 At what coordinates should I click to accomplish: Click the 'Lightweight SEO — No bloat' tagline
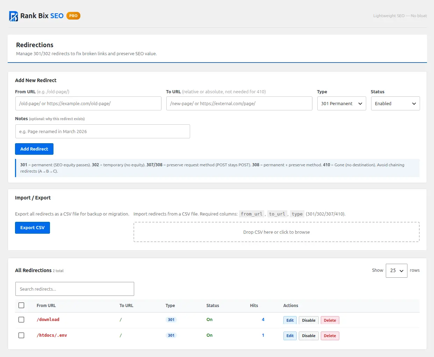click(x=400, y=16)
